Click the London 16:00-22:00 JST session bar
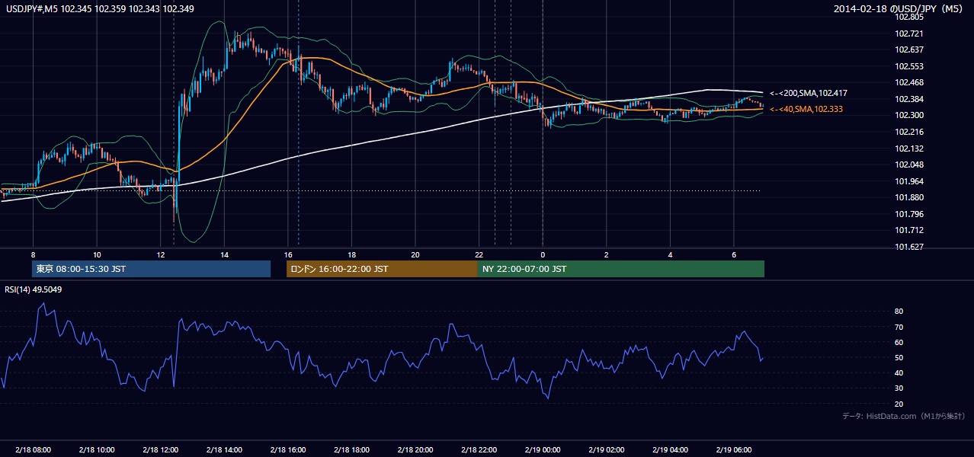This screenshot has height=457, width=974. tap(382, 269)
